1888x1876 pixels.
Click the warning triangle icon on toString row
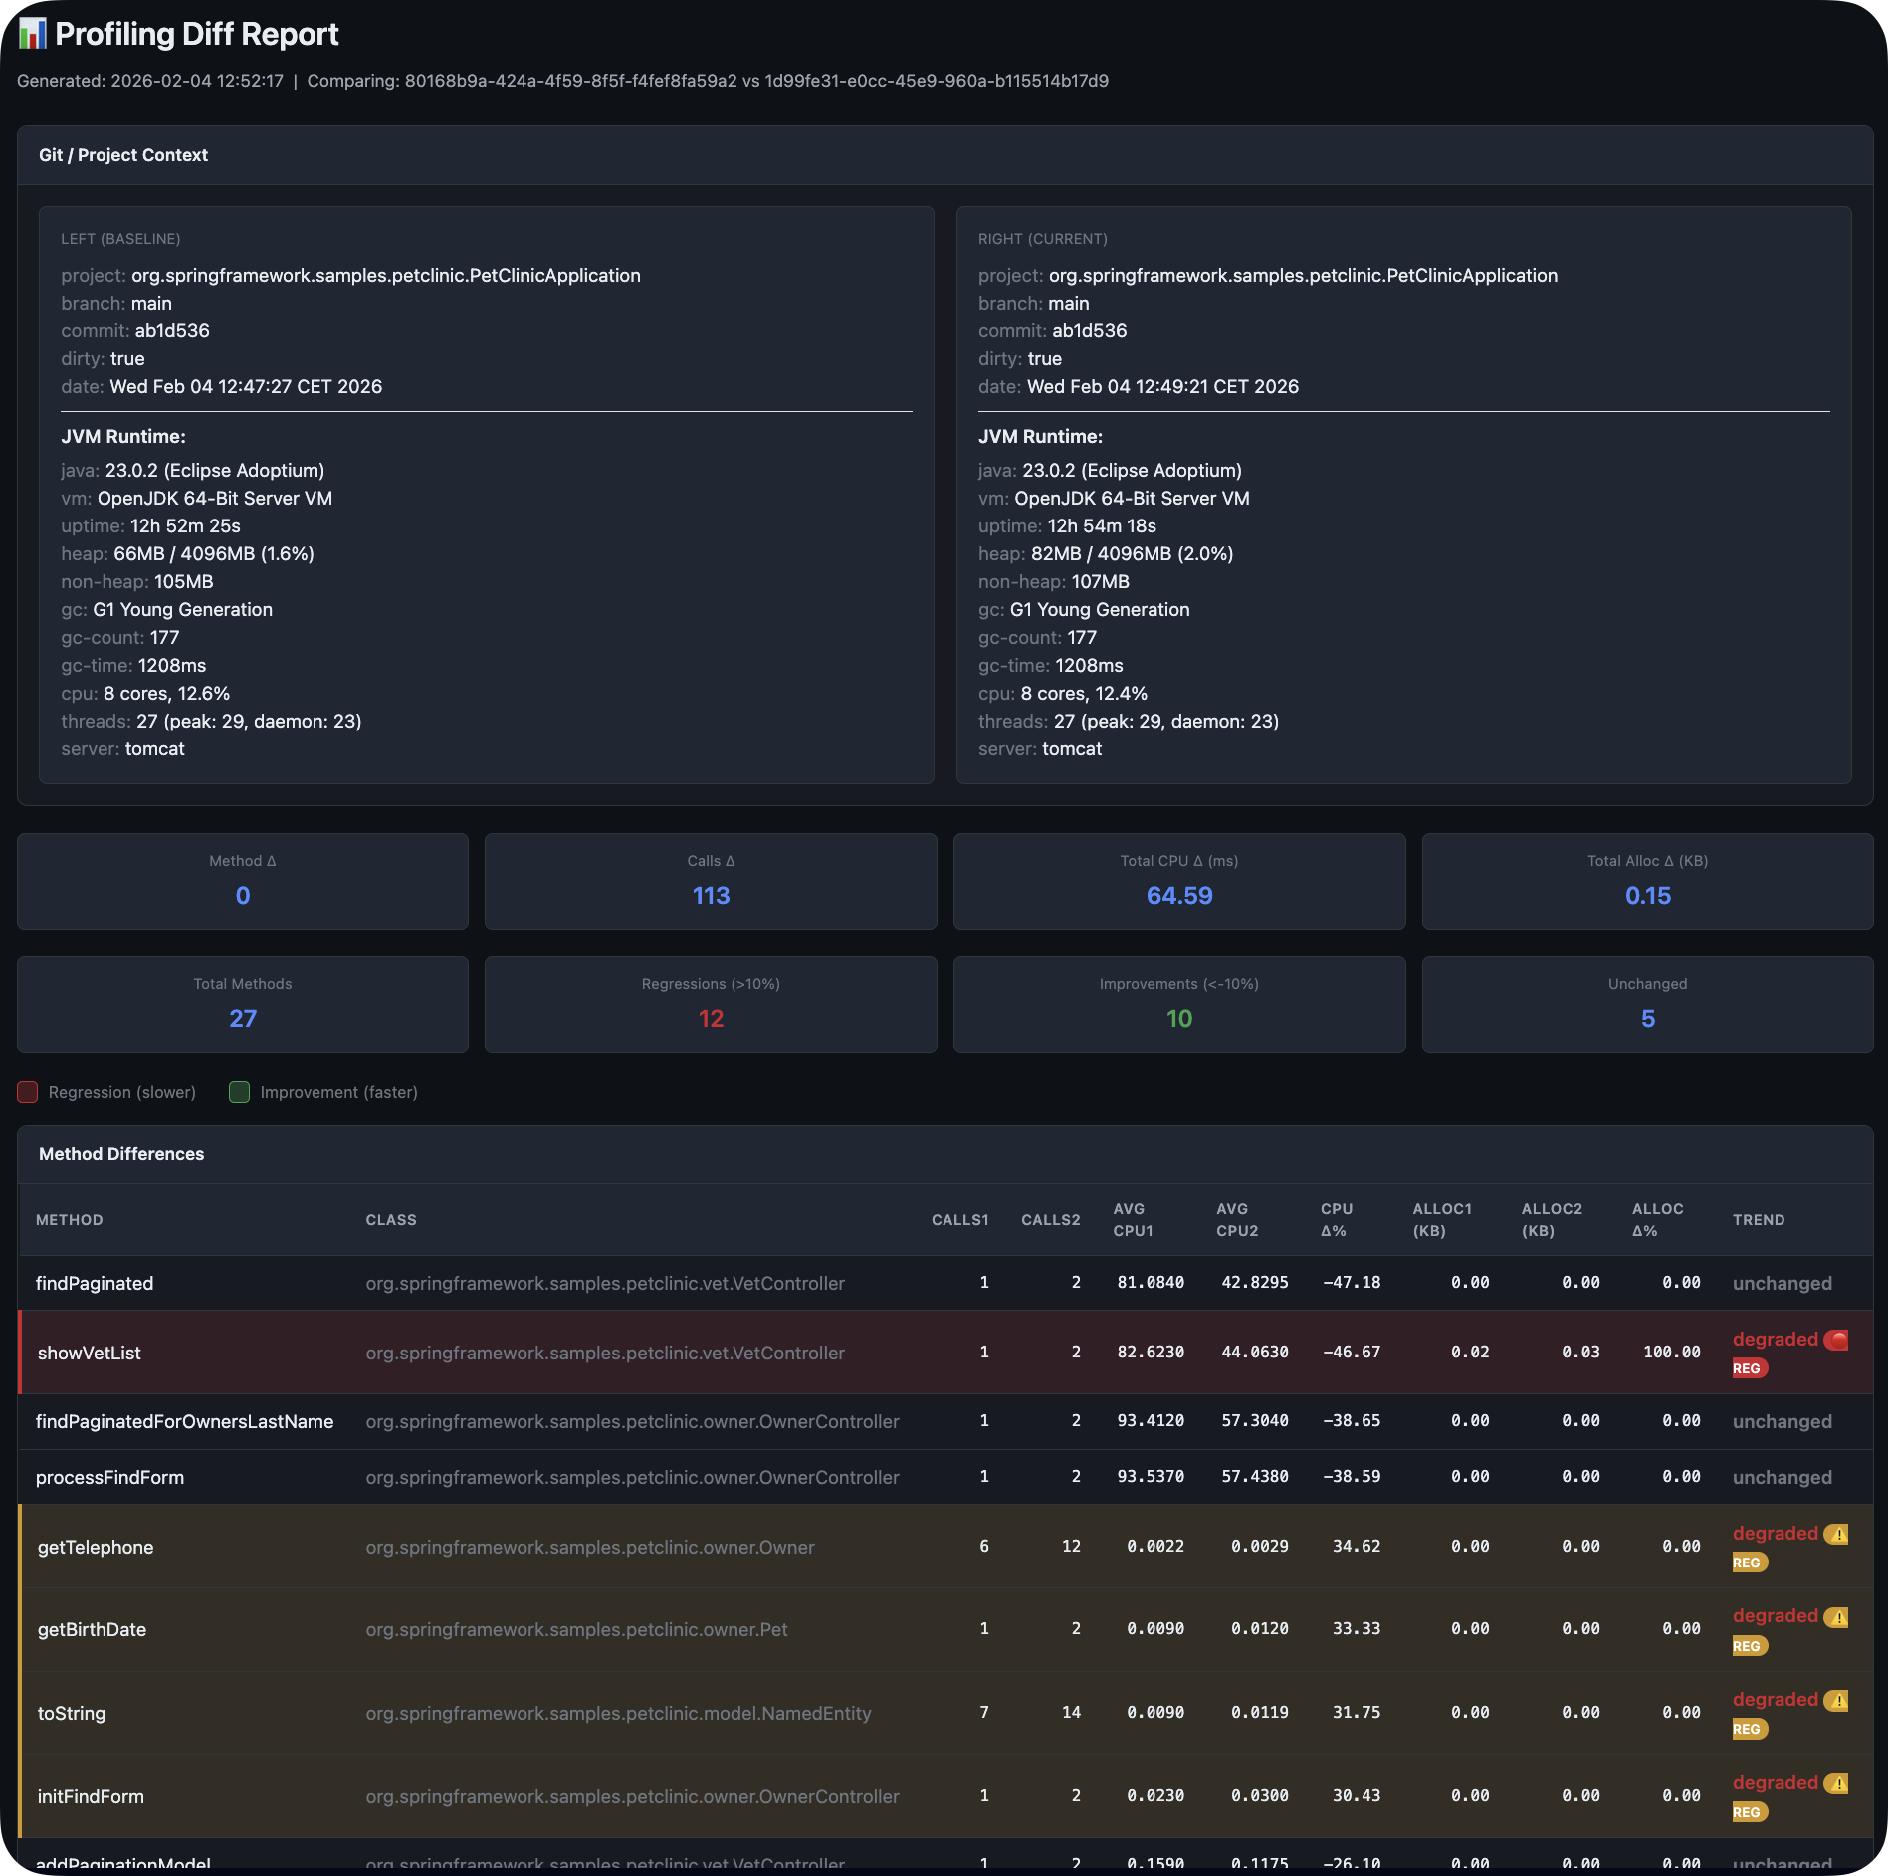pyautogui.click(x=1838, y=1700)
